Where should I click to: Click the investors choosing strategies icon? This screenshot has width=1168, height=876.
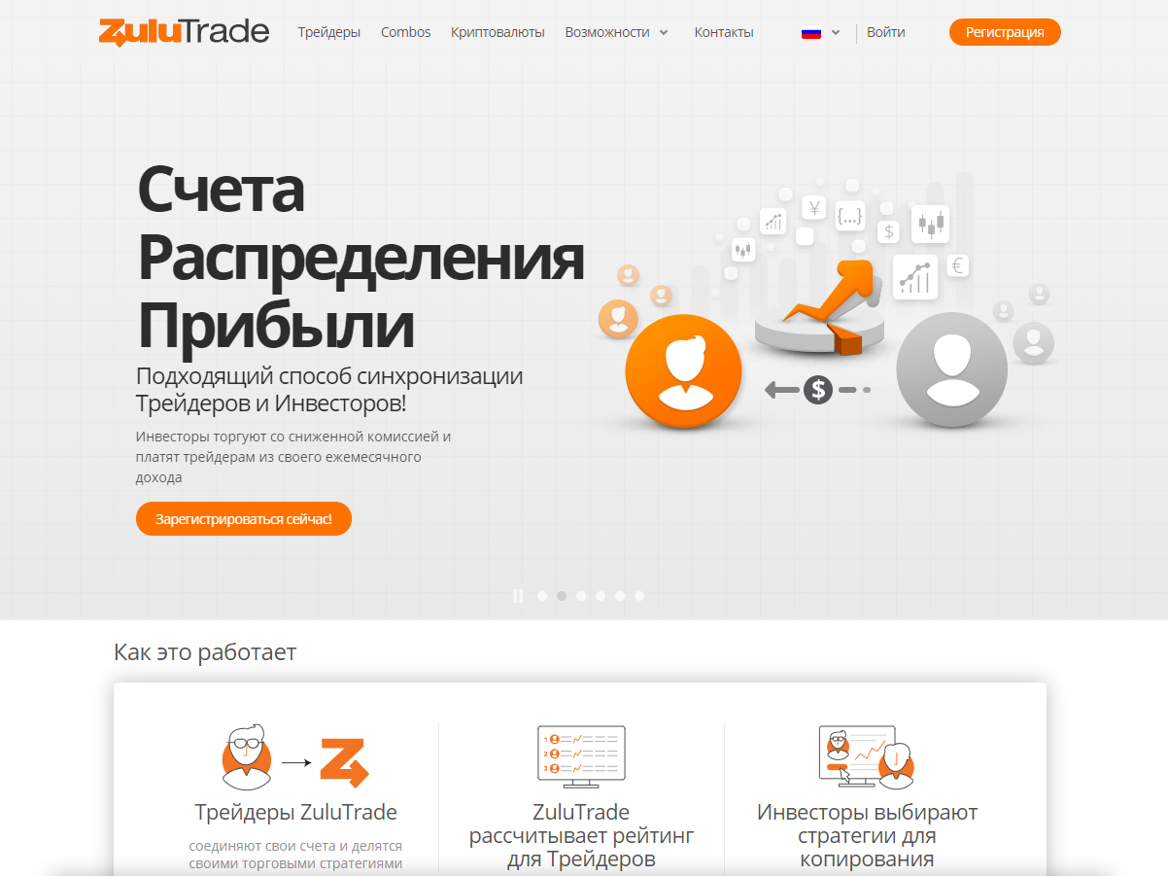867,756
